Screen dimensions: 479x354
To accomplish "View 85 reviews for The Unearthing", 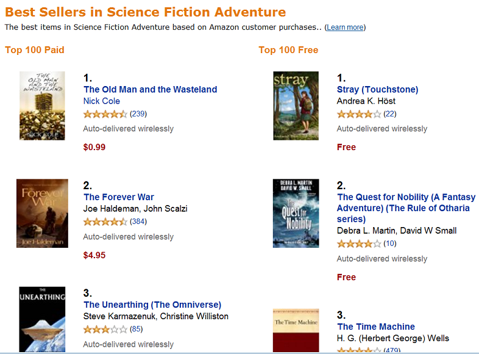I will pos(136,329).
